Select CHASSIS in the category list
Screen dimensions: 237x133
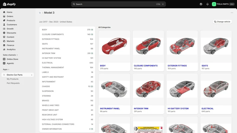[68, 86]
